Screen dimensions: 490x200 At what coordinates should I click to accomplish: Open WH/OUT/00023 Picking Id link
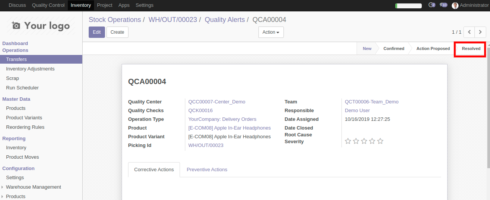click(206, 145)
